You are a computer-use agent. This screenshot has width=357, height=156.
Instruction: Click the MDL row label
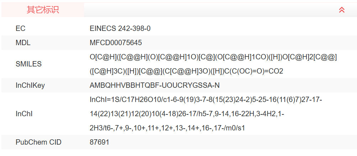tap(23, 43)
